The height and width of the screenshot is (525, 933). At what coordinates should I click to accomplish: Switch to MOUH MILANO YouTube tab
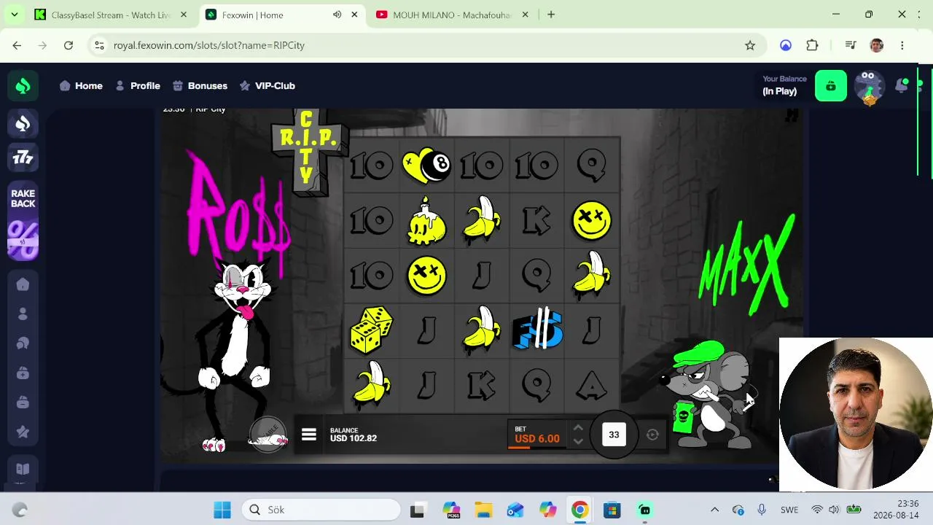tap(453, 15)
